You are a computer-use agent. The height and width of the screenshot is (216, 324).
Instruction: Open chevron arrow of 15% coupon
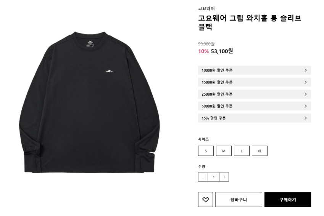pos(306,118)
